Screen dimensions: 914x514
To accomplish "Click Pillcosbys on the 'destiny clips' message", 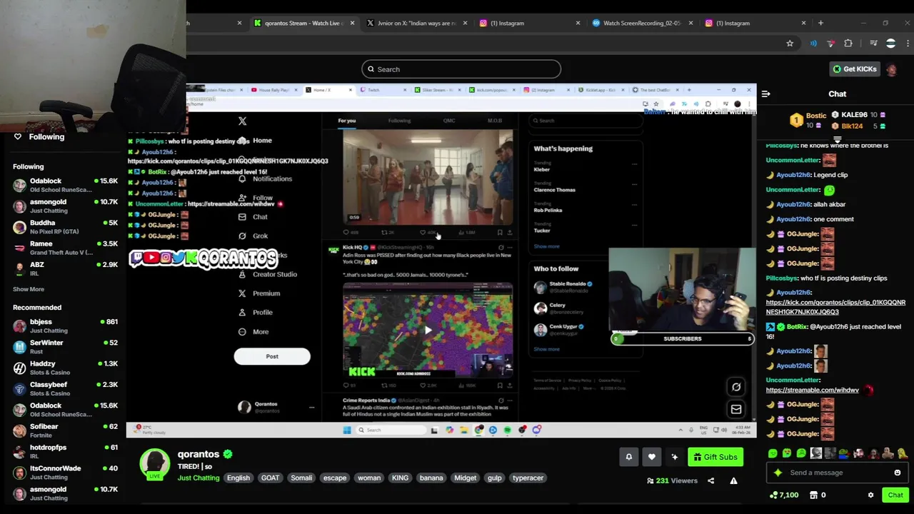I will (782, 278).
